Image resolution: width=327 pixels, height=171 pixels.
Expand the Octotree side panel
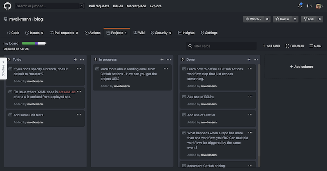click(3, 68)
